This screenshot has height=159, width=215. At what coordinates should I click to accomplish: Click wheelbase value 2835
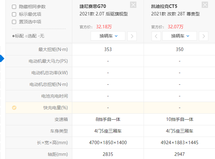[108, 154]
